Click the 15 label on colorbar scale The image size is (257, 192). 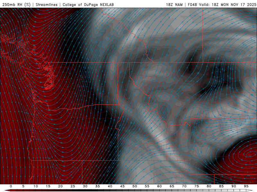coord(48,186)
